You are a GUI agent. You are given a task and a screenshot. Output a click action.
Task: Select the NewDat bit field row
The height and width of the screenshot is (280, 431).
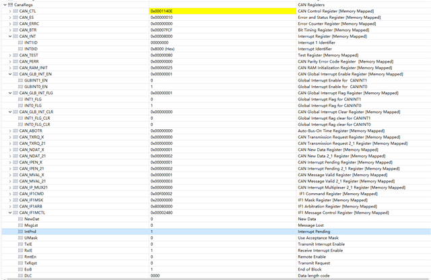(216, 219)
